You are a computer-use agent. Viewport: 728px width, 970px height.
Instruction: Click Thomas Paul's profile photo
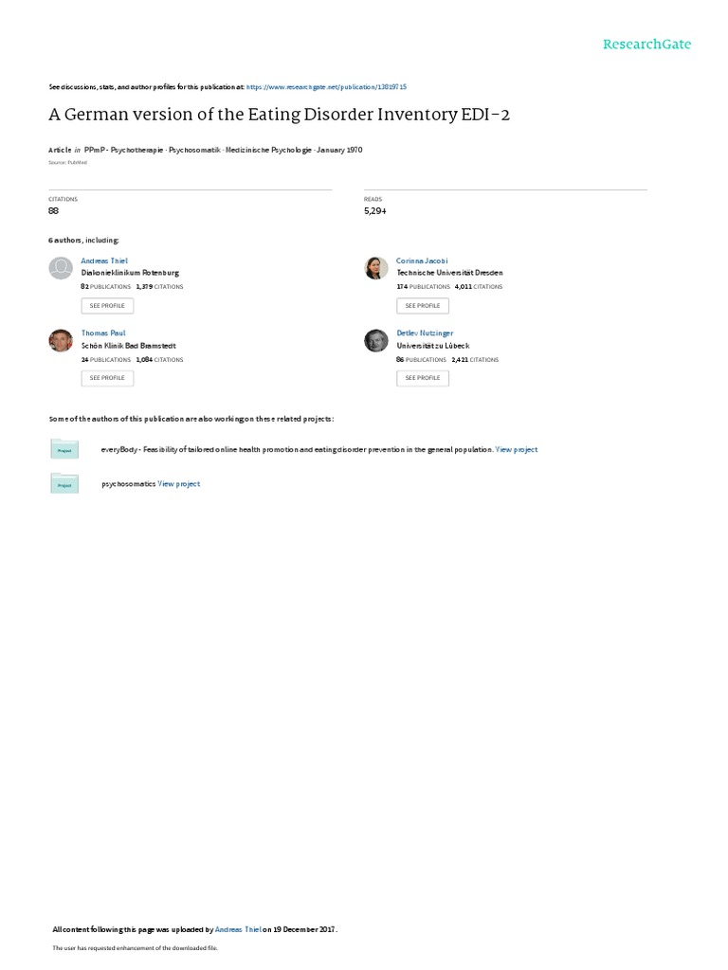(61, 340)
